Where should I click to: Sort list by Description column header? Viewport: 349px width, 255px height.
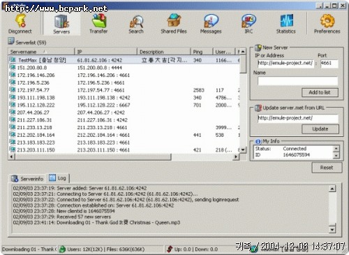click(x=164, y=52)
